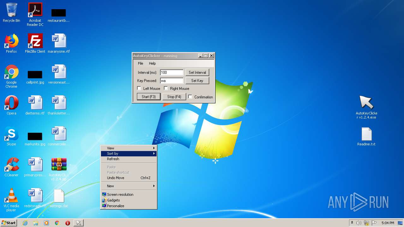Select the VLC media player shortcut
The image size is (404, 227).
pos(11,200)
